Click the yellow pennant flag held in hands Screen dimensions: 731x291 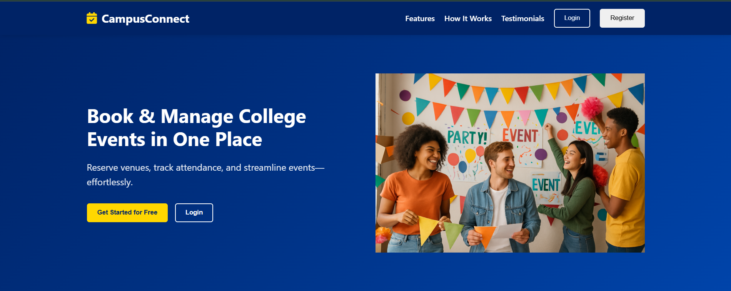tap(427, 229)
